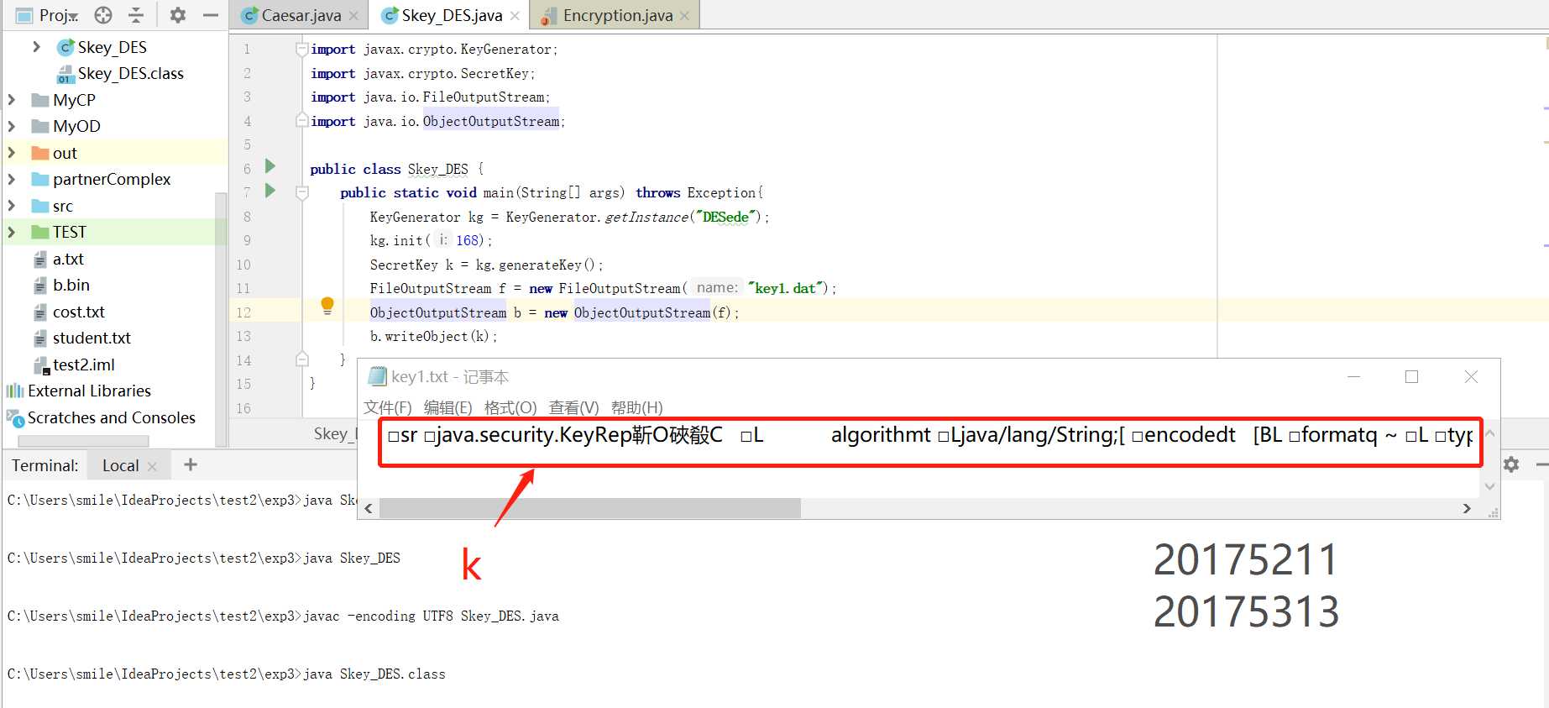This screenshot has width=1549, height=708.
Task: Close the Caesar.java tab
Action: click(x=354, y=16)
